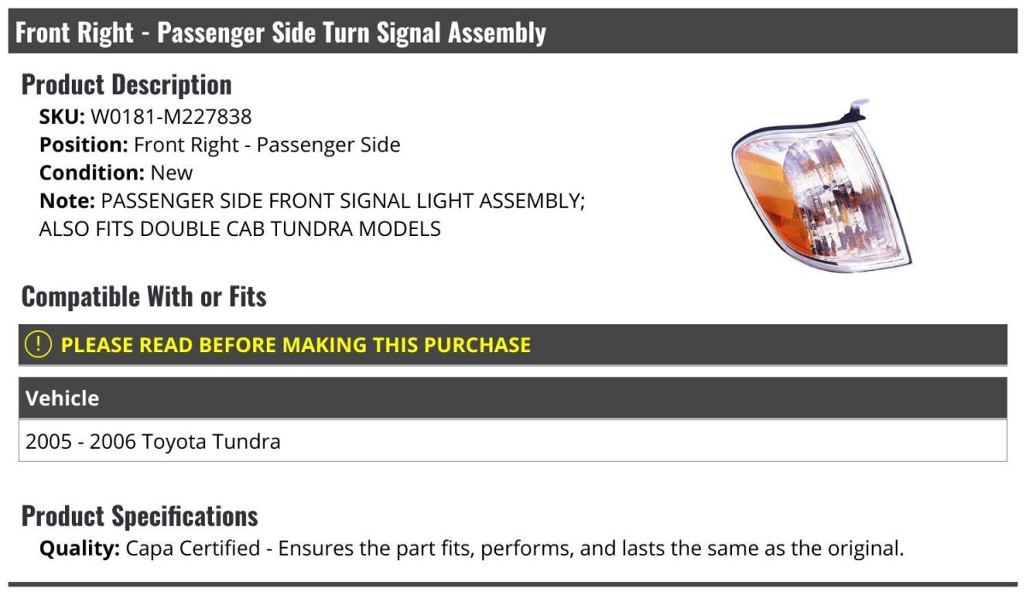Click the New condition value

coord(172,172)
